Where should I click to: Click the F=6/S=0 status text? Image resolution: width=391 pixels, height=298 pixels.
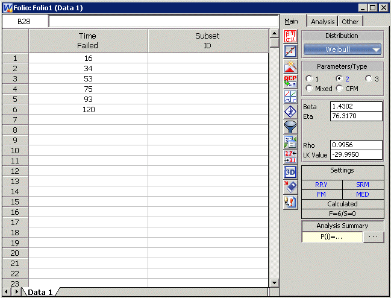[x=342, y=214]
